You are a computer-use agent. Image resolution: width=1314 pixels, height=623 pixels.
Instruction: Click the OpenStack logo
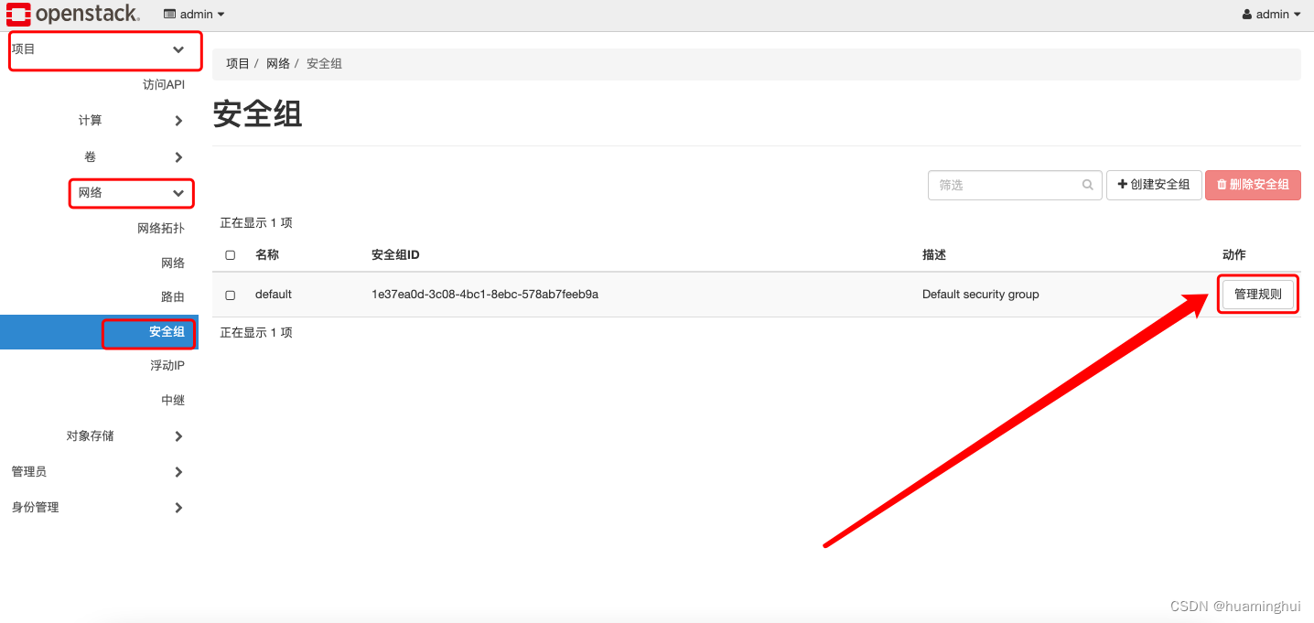(x=73, y=14)
